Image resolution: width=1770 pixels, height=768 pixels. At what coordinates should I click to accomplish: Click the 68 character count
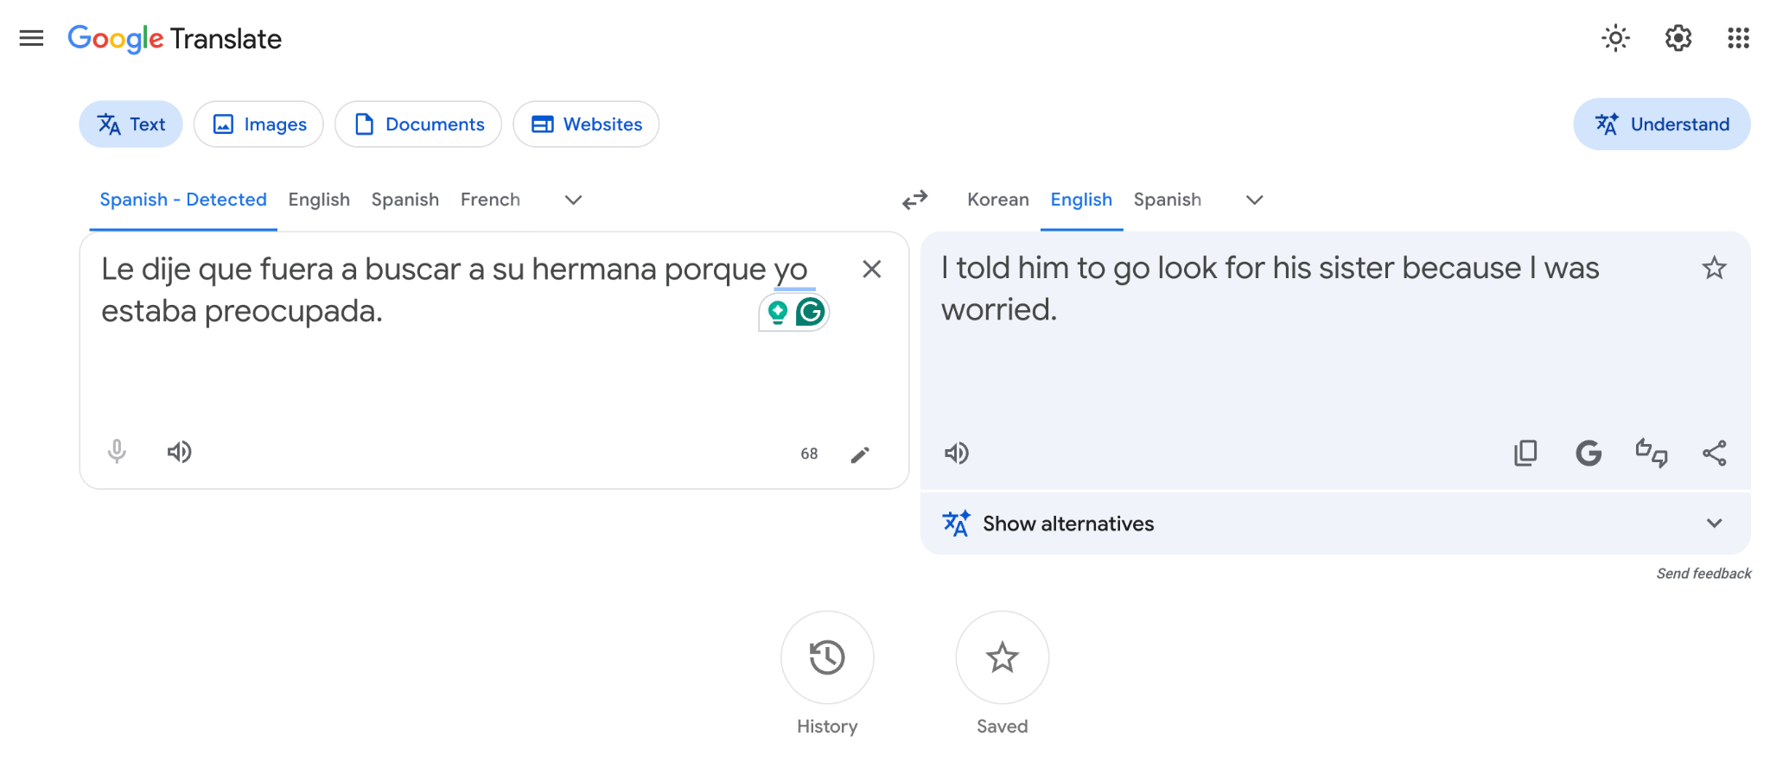click(x=809, y=454)
